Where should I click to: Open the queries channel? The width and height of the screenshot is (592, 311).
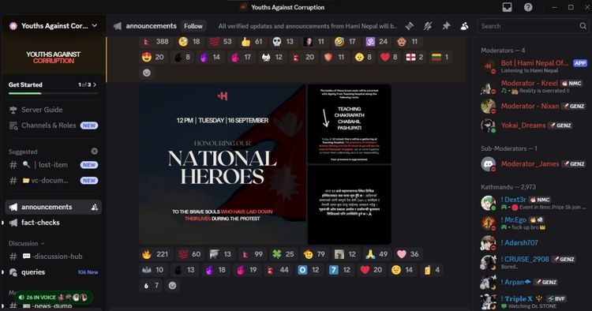point(53,272)
